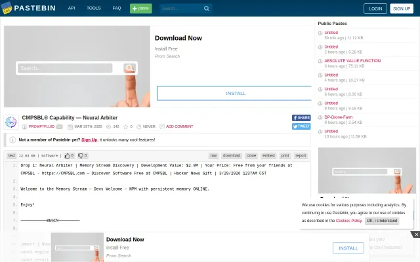Screen dimensions: 420x262
Task: Open the Cookies Policy link
Action: click(x=348, y=221)
